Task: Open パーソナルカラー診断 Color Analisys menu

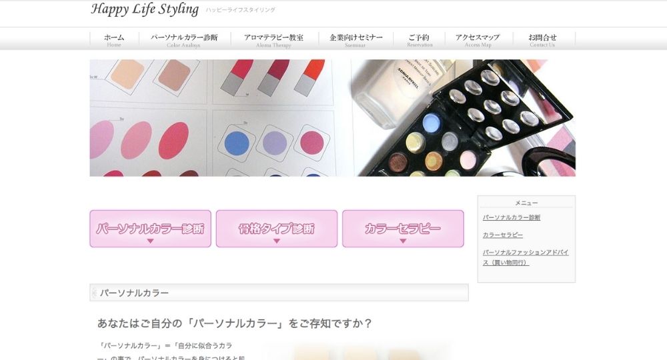Action: point(184,41)
